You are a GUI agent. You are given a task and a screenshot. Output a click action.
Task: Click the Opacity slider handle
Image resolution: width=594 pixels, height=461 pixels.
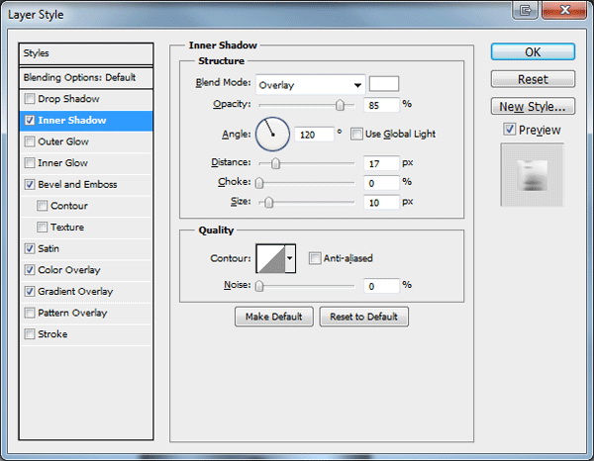[x=340, y=105]
